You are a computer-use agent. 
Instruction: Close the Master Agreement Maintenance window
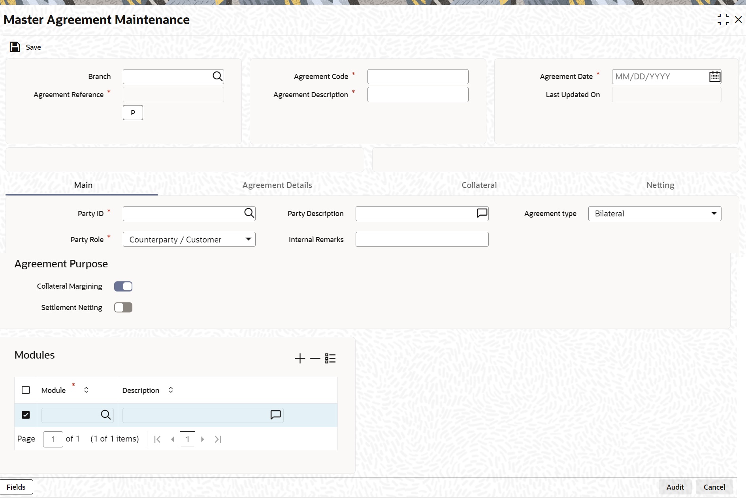pos(738,20)
